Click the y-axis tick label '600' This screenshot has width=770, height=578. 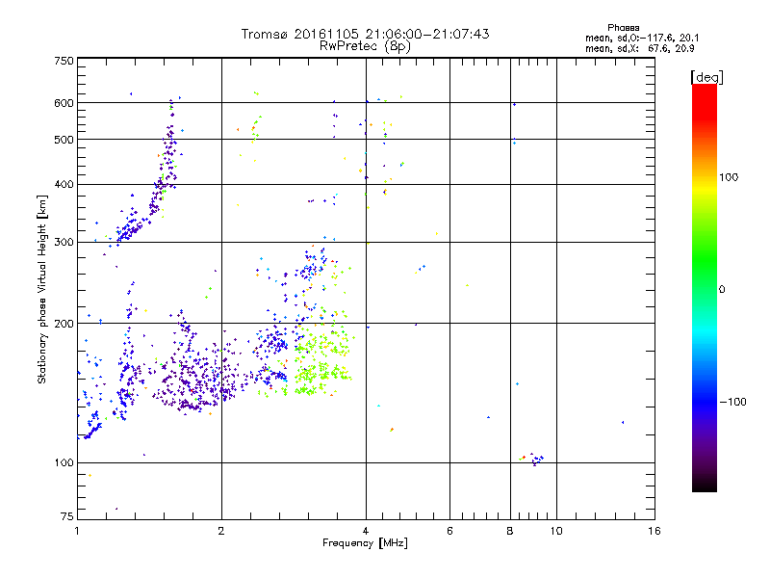click(64, 103)
